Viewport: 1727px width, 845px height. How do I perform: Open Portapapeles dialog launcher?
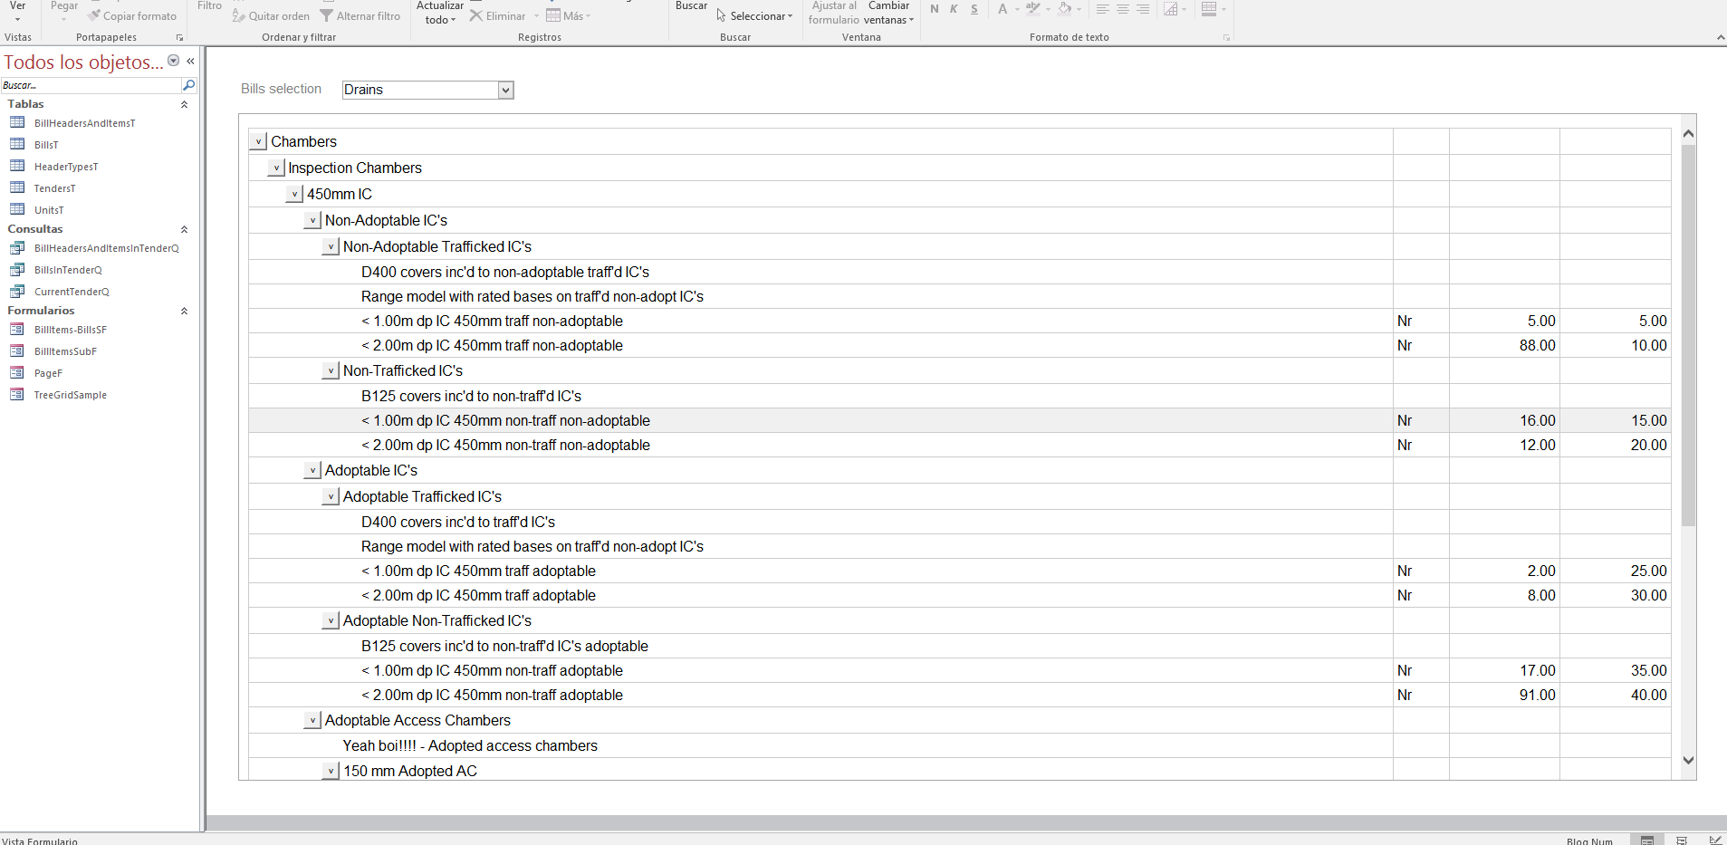(179, 38)
